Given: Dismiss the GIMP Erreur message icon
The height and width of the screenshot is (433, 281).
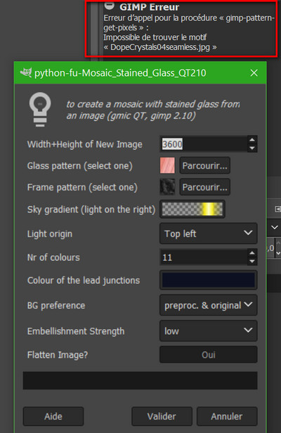Looking at the screenshot, I should click(x=110, y=5).
